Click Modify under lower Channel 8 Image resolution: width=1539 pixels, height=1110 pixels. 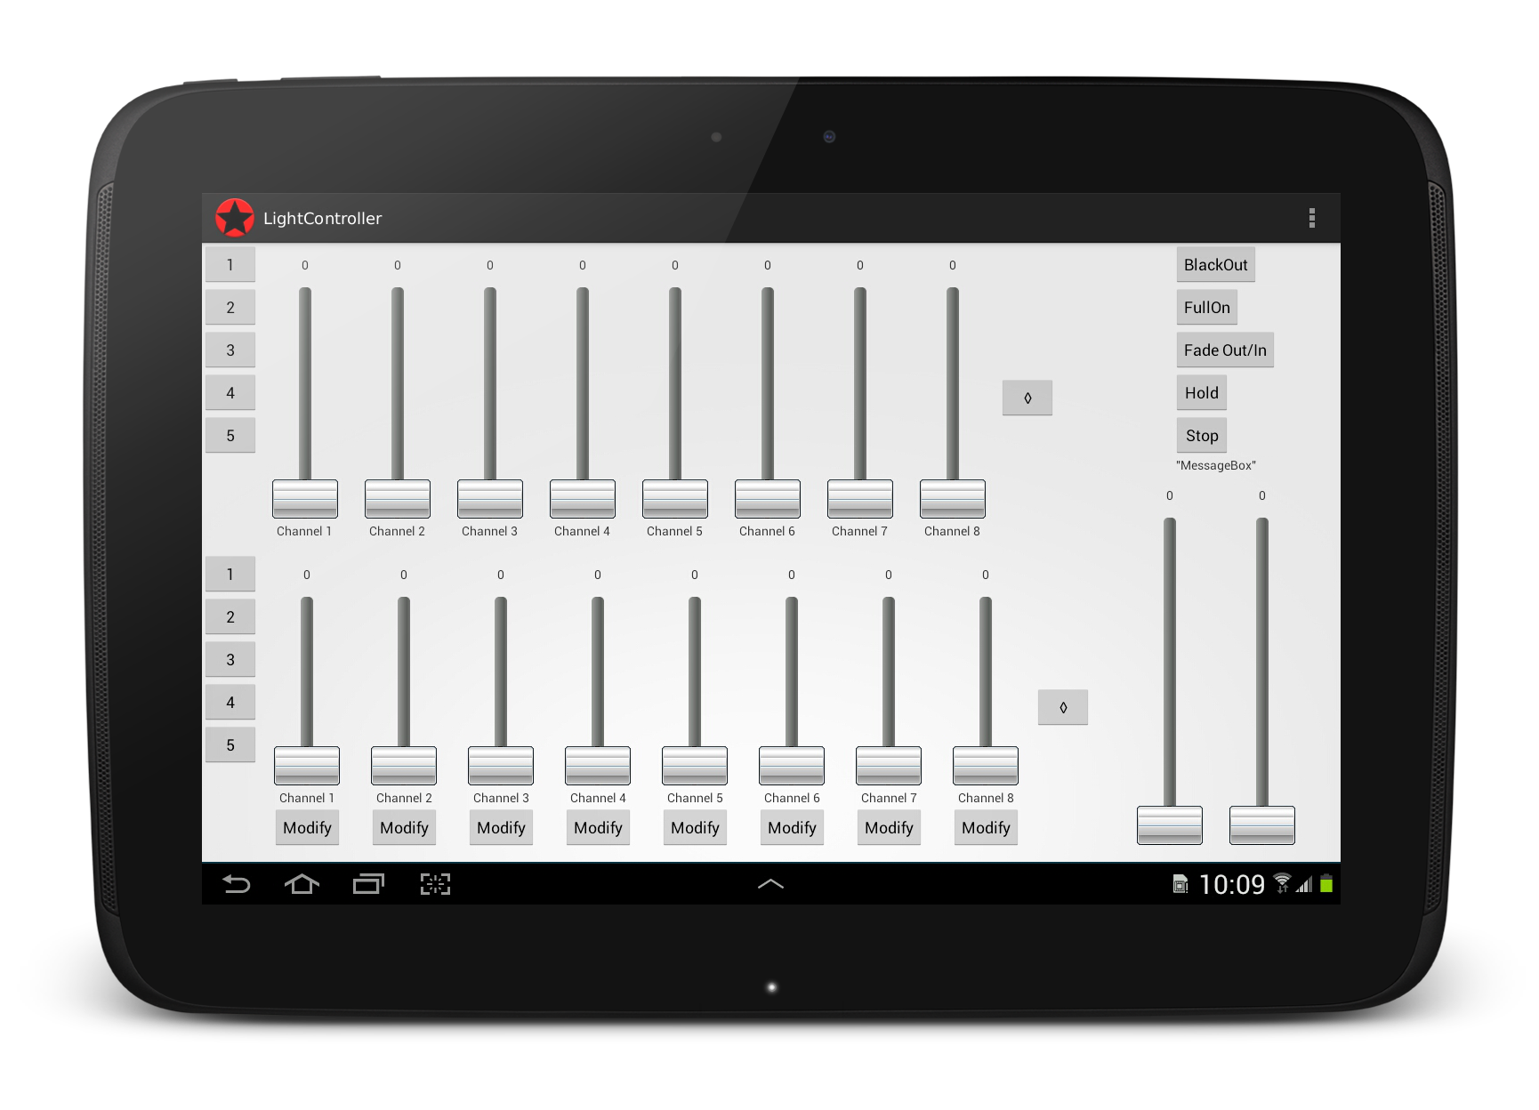[986, 828]
